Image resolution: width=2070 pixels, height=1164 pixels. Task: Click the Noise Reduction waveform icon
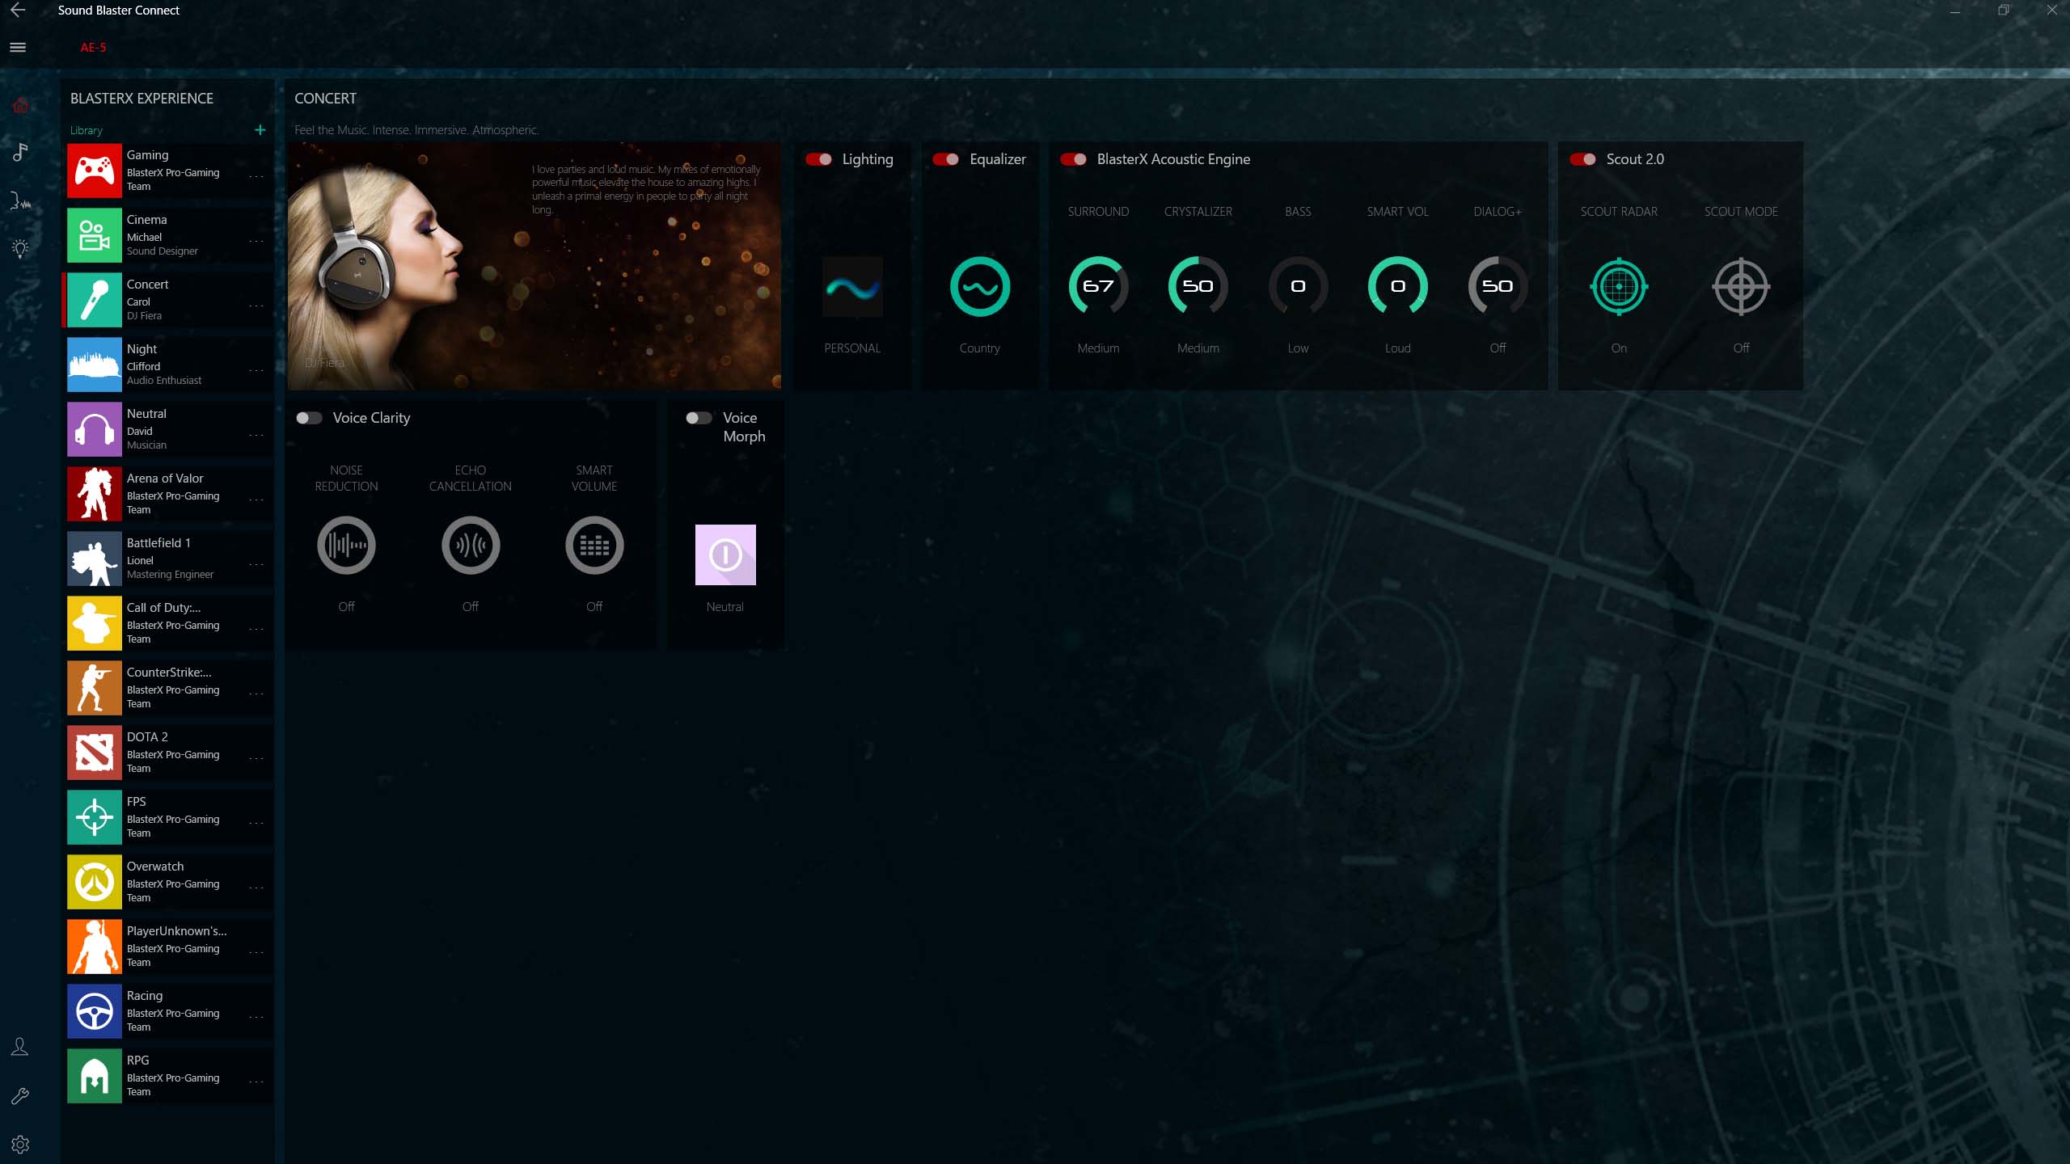(x=346, y=546)
